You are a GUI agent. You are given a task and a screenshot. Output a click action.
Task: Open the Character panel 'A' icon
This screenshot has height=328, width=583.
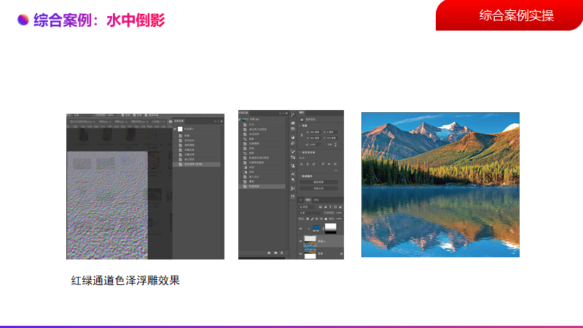pyautogui.click(x=293, y=174)
